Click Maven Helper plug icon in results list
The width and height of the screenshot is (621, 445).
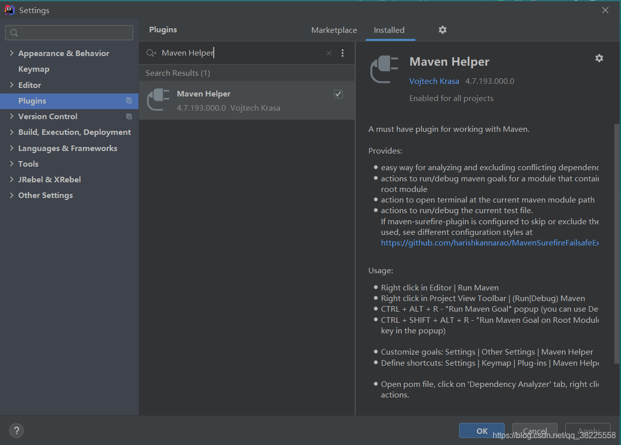(x=158, y=100)
